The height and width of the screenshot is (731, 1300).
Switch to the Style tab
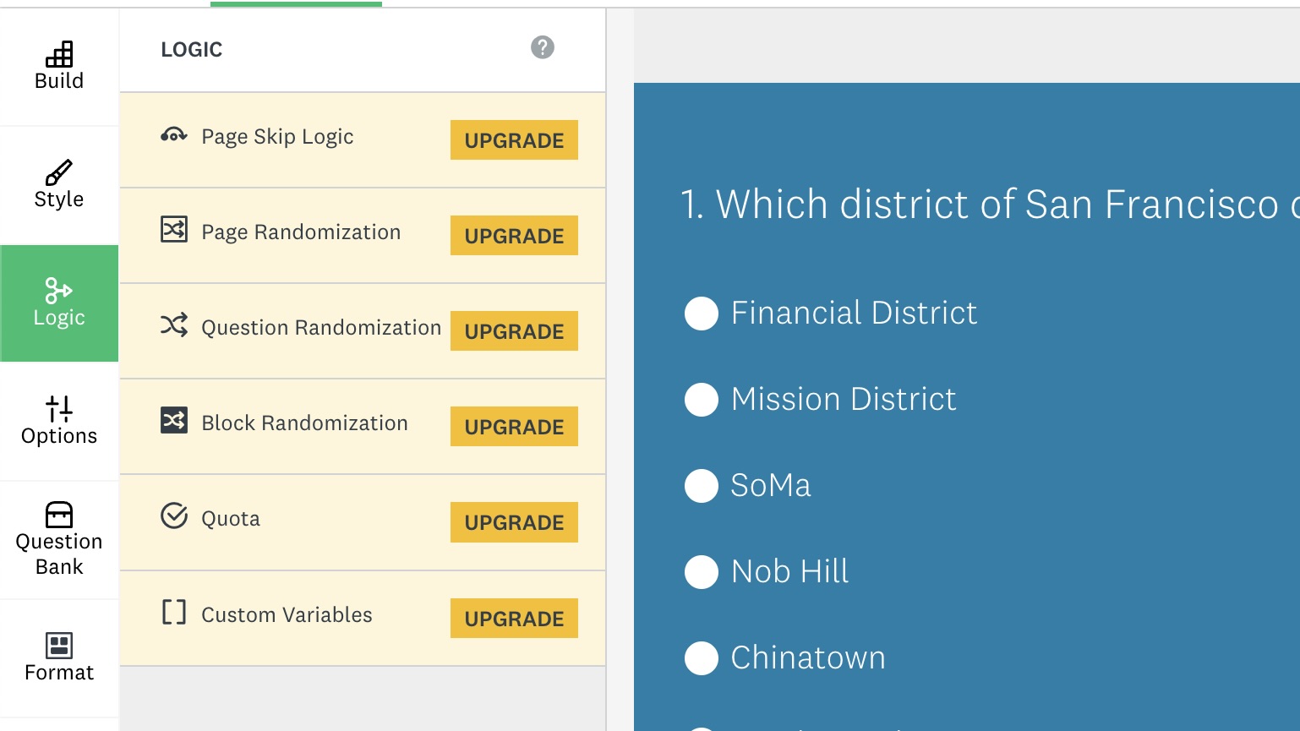pos(59,184)
